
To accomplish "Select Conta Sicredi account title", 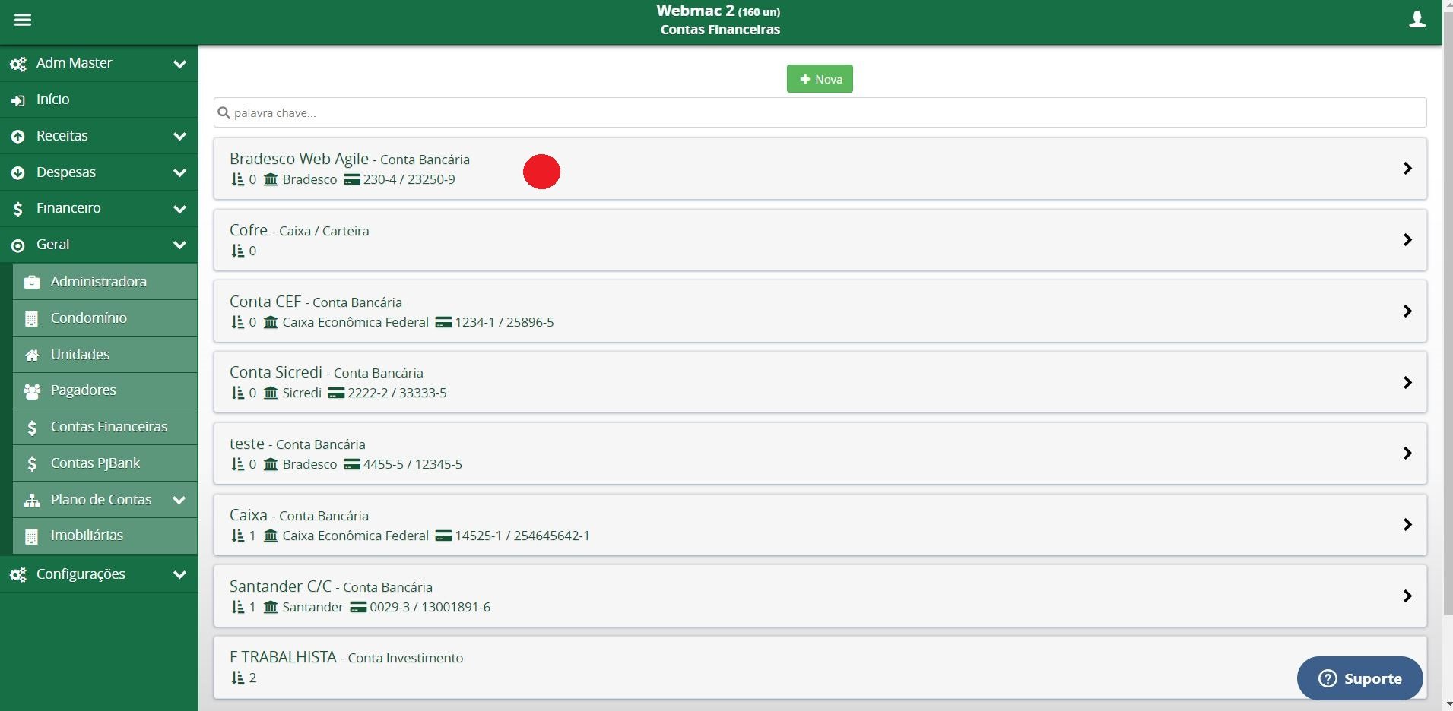I will [276, 372].
